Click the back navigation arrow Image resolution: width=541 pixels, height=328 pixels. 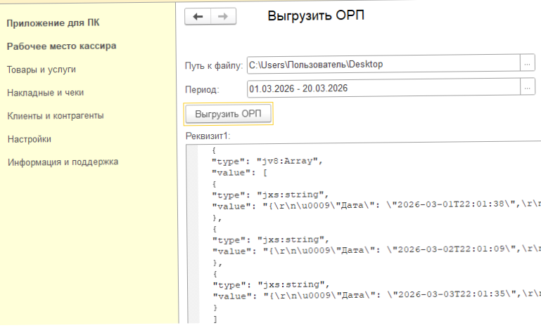(x=198, y=17)
